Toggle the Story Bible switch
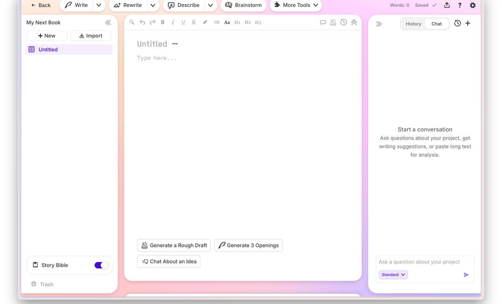The height and width of the screenshot is (304, 502). (100, 265)
